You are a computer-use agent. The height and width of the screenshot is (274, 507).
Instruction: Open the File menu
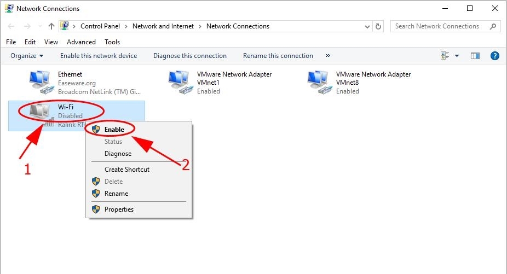point(11,42)
